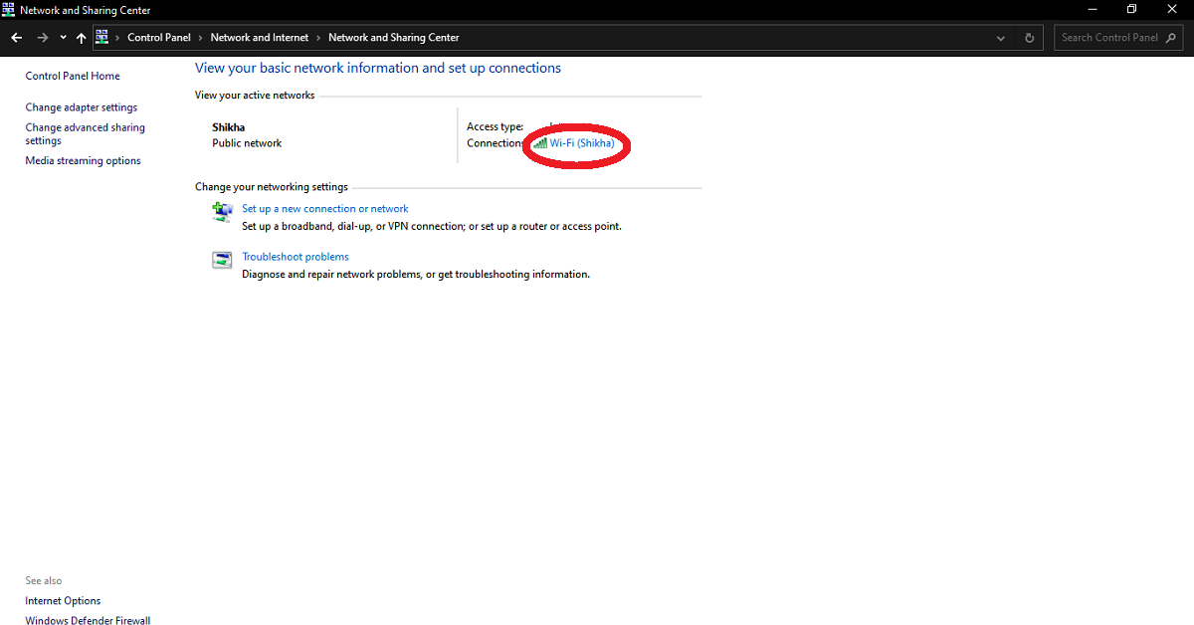Expand the chevron after Network and Internet
This screenshot has height=625, width=1194.
tap(318, 38)
